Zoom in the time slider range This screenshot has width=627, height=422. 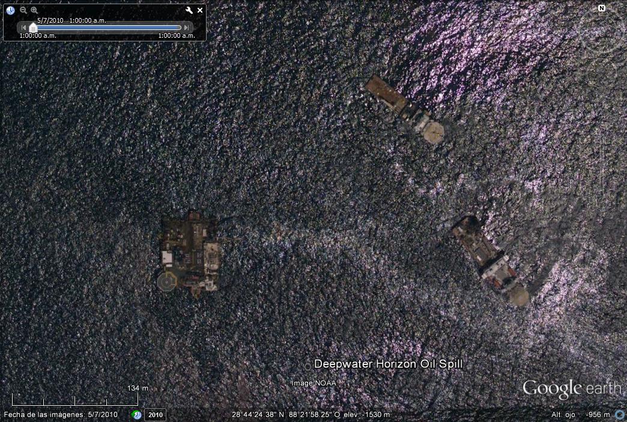tap(34, 10)
